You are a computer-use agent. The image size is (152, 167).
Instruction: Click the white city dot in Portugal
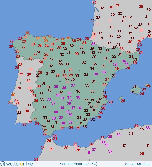click(x=20, y=83)
